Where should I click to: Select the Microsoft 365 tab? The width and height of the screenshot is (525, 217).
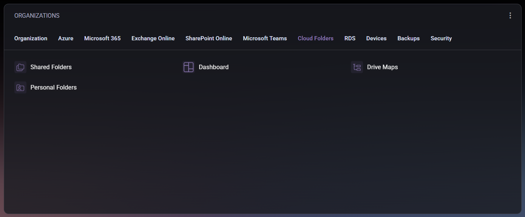click(x=102, y=38)
